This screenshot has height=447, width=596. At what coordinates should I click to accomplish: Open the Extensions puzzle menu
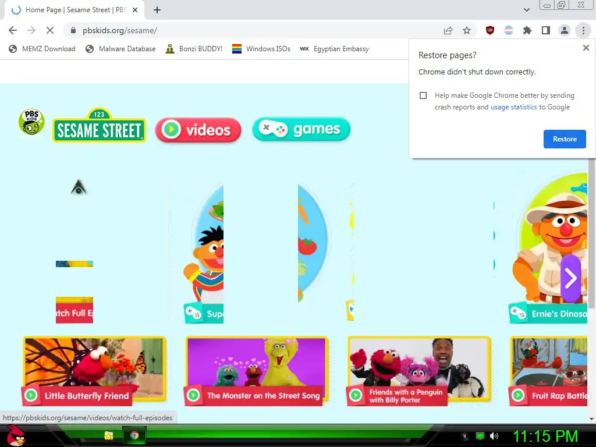527,30
